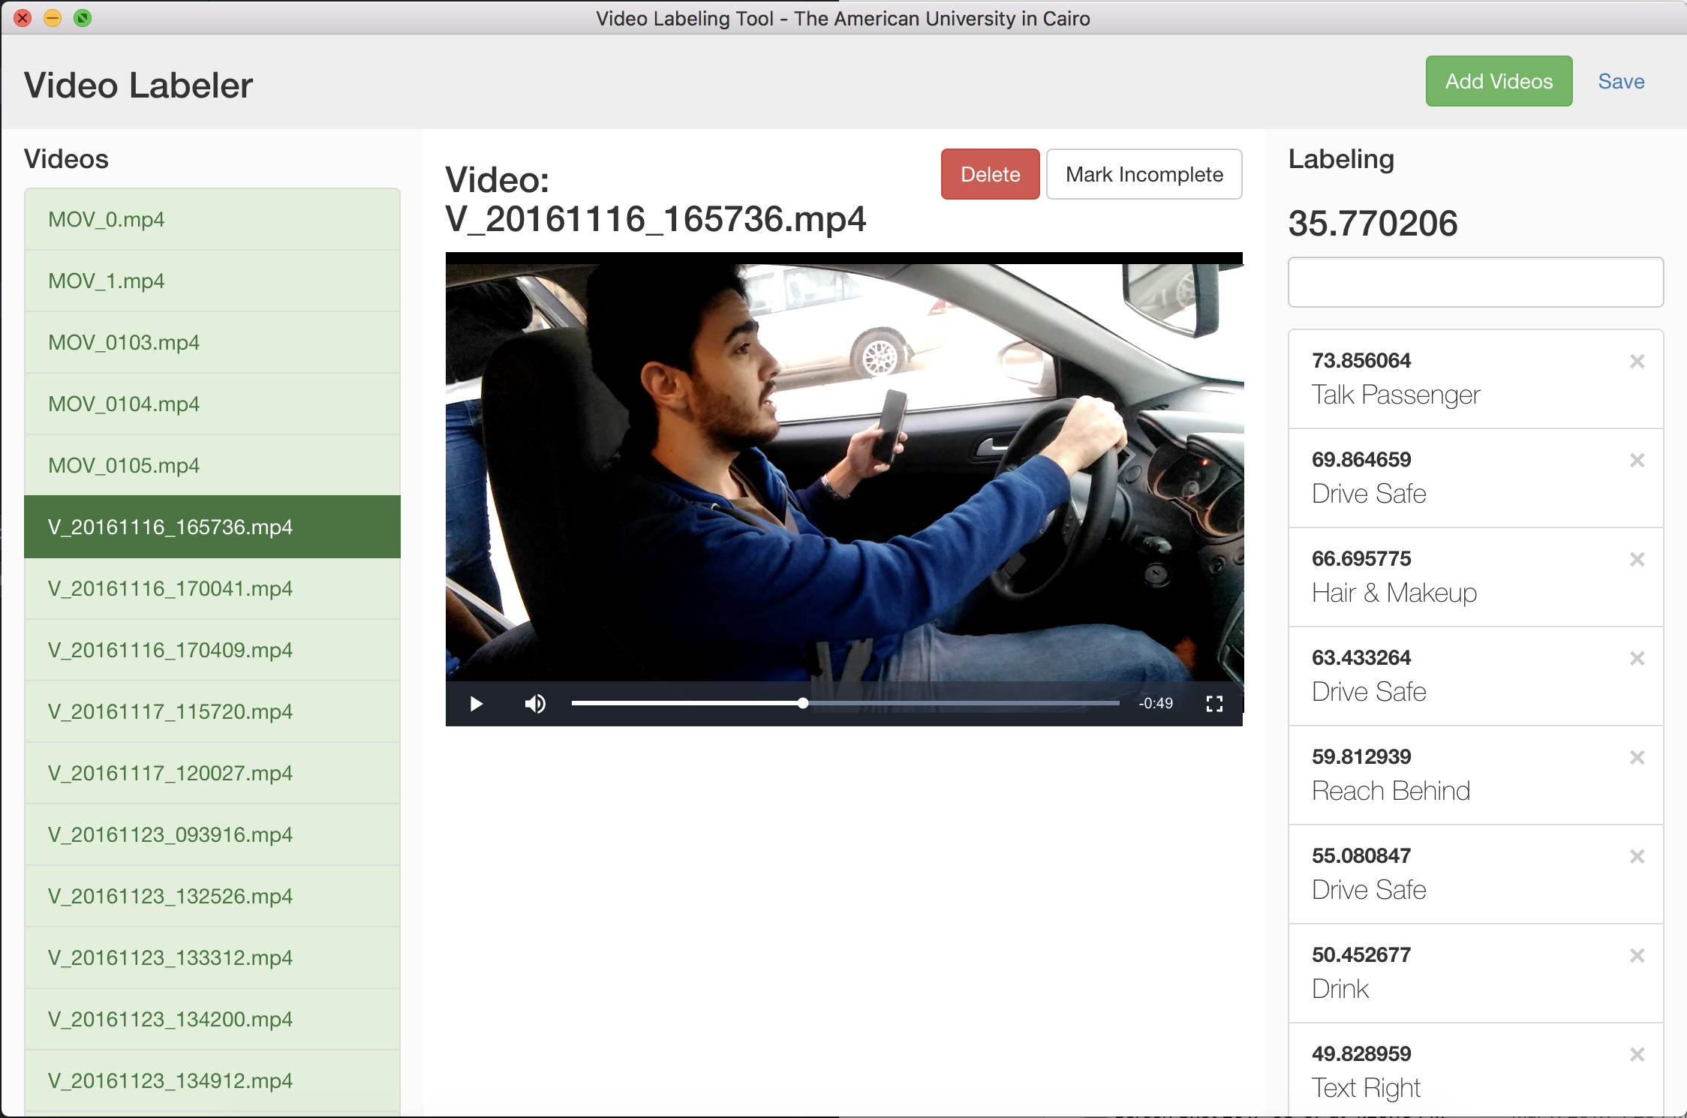The image size is (1687, 1118).
Task: Play the video
Action: pyautogui.click(x=476, y=704)
